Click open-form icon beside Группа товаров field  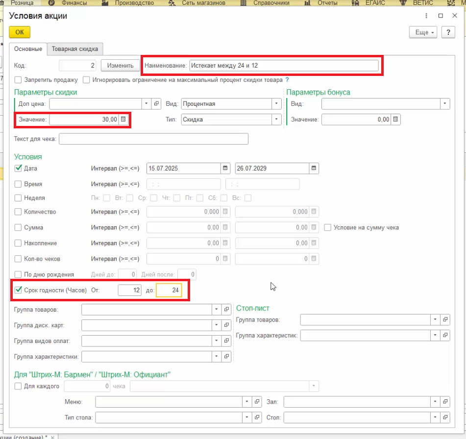pos(226,310)
